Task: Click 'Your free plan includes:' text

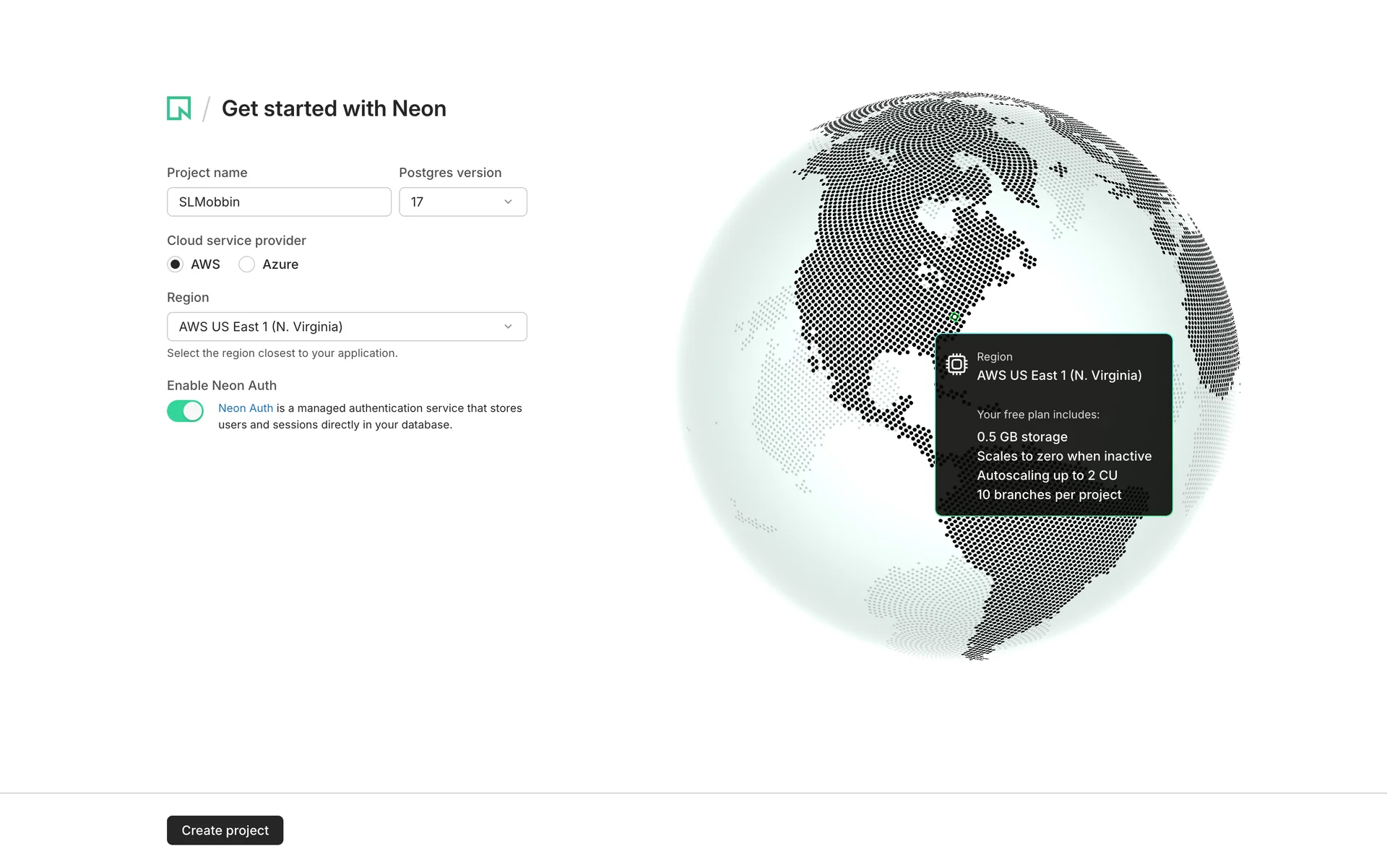Action: click(x=1038, y=415)
